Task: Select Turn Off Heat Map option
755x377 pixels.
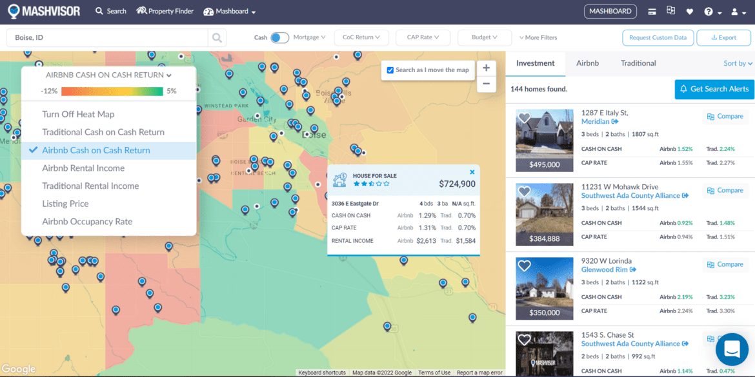Action: 78,114
